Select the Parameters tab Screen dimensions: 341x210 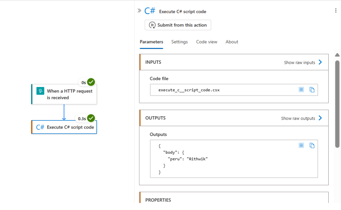151,42
